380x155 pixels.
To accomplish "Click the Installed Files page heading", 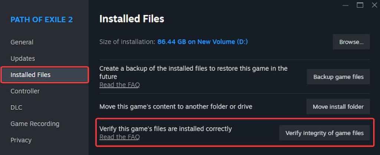I will point(132,19).
